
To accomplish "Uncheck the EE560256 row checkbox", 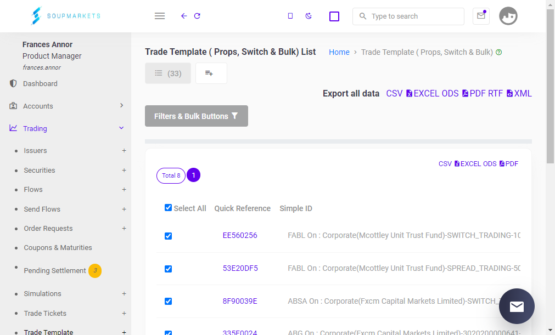I will [168, 236].
